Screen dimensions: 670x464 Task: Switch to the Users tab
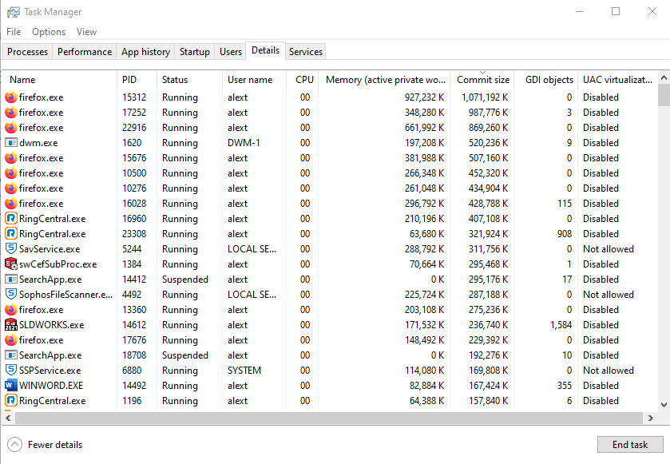[x=231, y=52]
